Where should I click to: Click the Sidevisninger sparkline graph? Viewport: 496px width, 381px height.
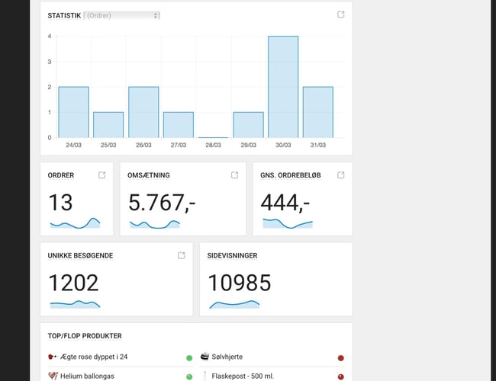(234, 304)
